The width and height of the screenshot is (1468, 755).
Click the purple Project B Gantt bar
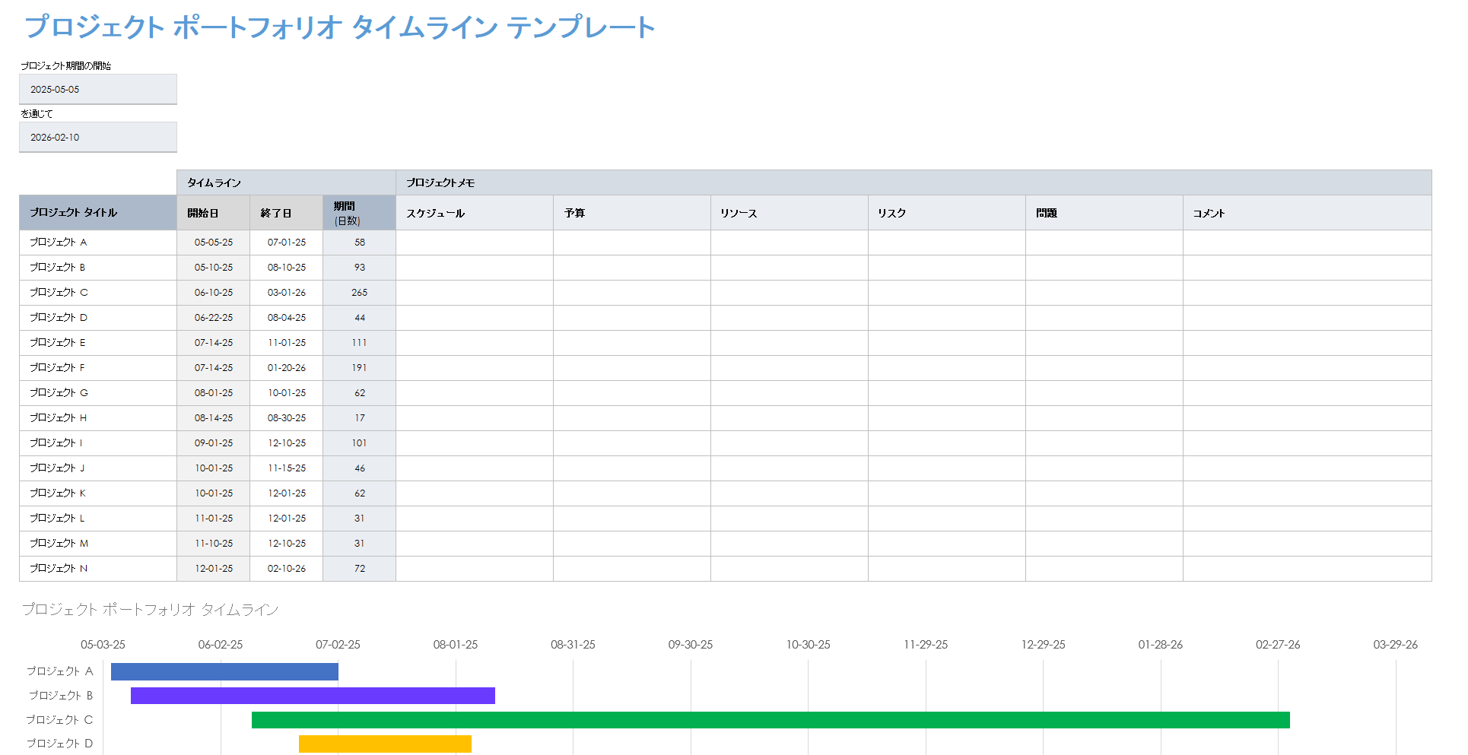pos(313,696)
